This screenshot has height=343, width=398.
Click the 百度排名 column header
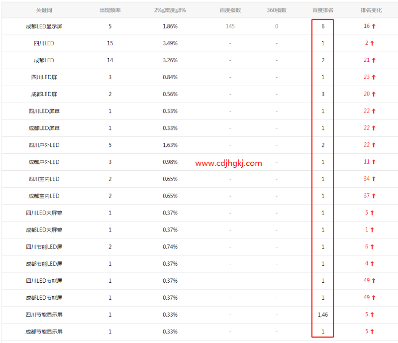coord(322,10)
